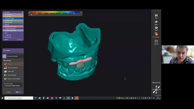Click Add custom view label
The image size is (194, 109).
click(x=156, y=83)
